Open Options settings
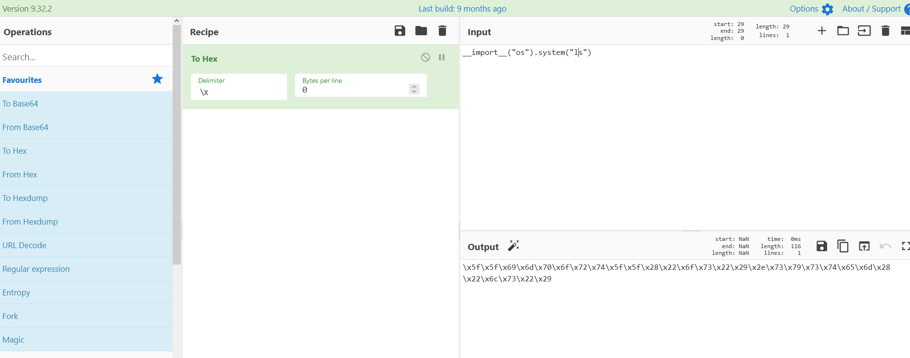The image size is (910, 358). [x=811, y=9]
